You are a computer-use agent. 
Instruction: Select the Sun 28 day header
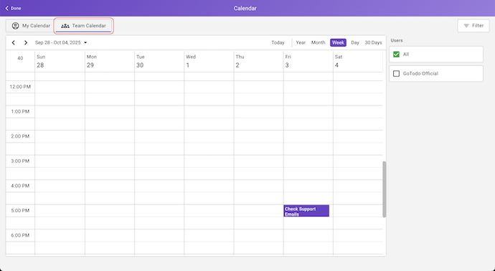pyautogui.click(x=60, y=61)
